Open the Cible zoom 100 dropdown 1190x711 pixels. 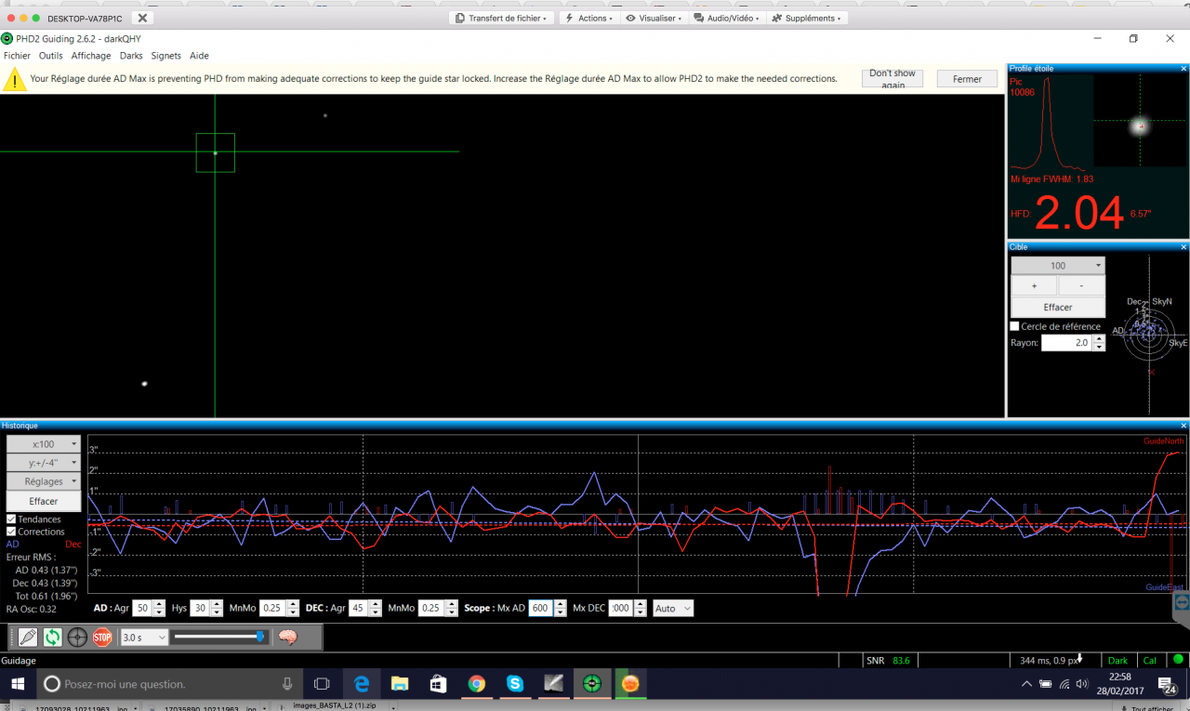pyautogui.click(x=1058, y=266)
